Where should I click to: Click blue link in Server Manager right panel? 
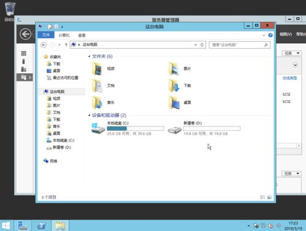tap(289, 78)
